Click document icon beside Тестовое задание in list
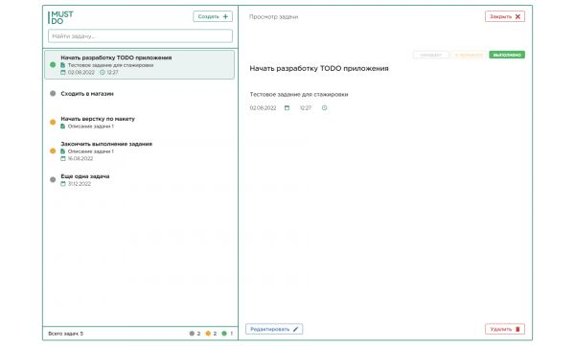Viewport: 575px width, 346px height. [62, 65]
